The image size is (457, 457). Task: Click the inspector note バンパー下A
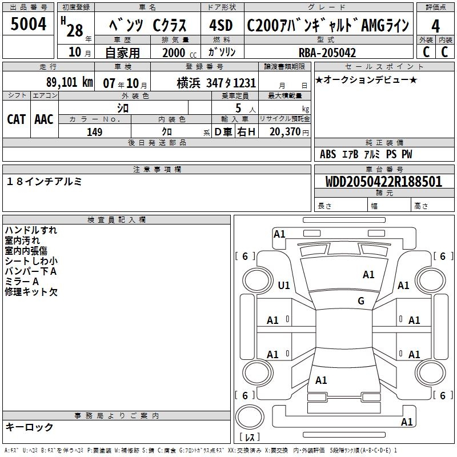(x=31, y=271)
